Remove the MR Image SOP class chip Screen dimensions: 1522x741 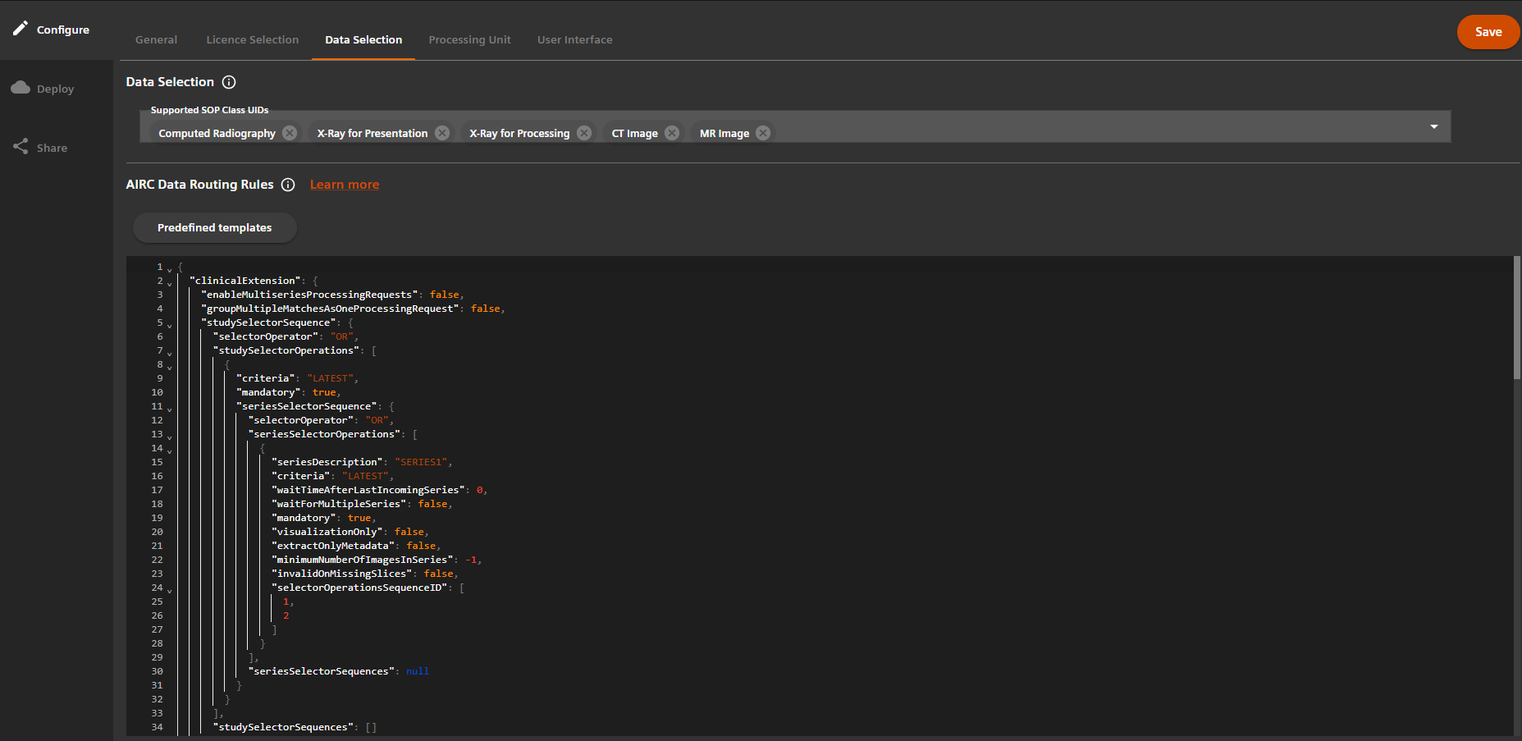[x=762, y=132]
